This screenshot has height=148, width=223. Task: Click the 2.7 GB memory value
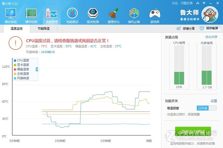coord(207,87)
